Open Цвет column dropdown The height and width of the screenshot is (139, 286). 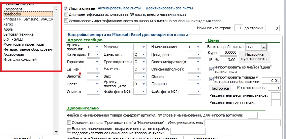coord(97,84)
